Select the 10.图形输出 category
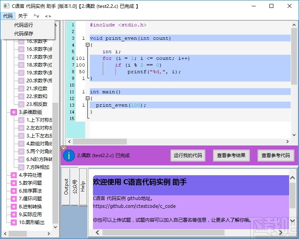 click(x=32, y=222)
